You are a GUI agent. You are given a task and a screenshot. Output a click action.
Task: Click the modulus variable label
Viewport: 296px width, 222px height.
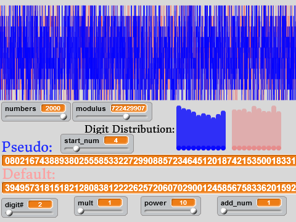91,109
